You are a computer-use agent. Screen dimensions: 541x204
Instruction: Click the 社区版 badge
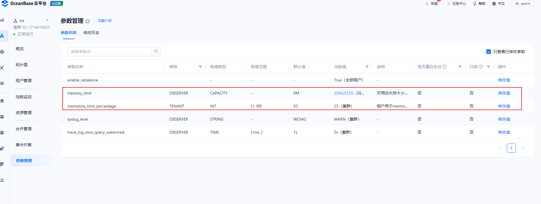pyautogui.click(x=56, y=3)
